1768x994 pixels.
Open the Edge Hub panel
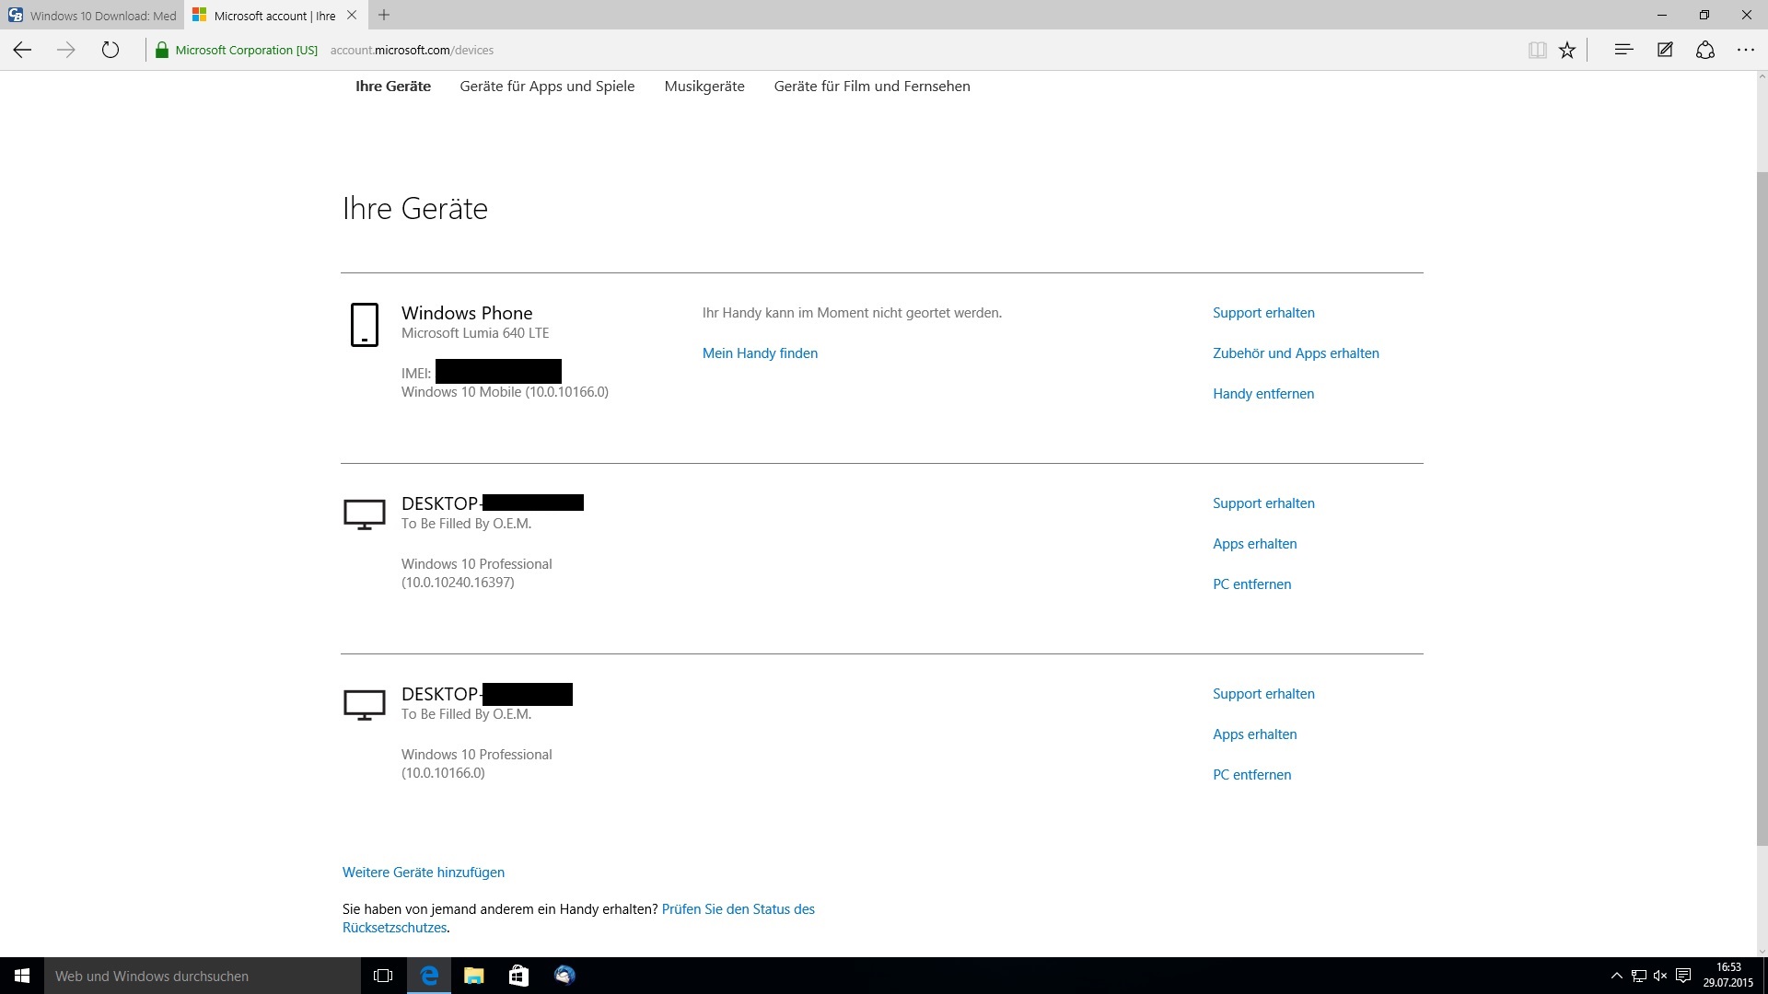point(1623,50)
